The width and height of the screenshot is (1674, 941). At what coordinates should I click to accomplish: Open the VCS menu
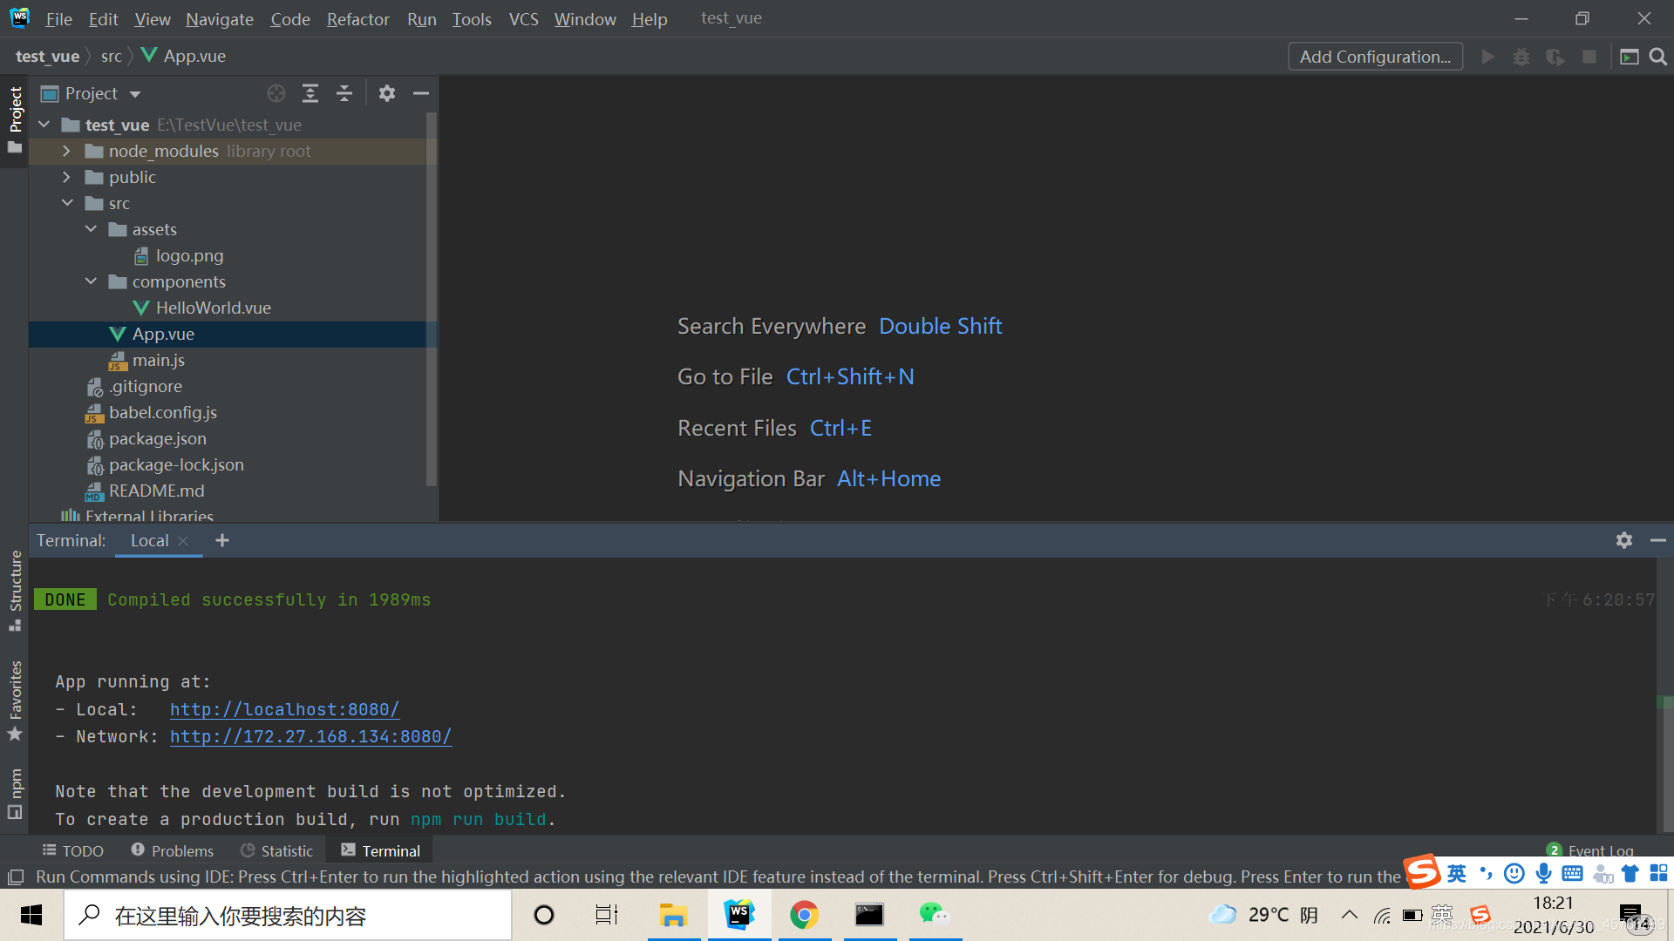pos(523,18)
